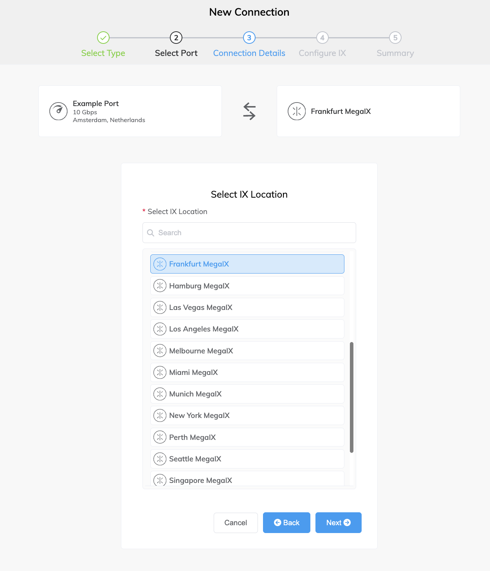
Task: Click the MegaIX icon on Frankfurt destination card
Action: click(x=297, y=111)
